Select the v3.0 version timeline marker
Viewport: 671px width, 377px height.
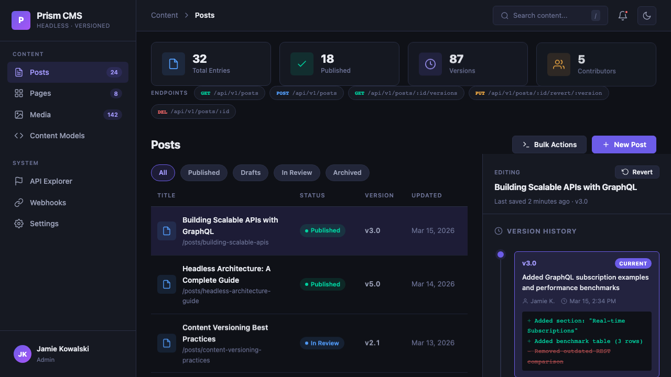[x=501, y=254]
